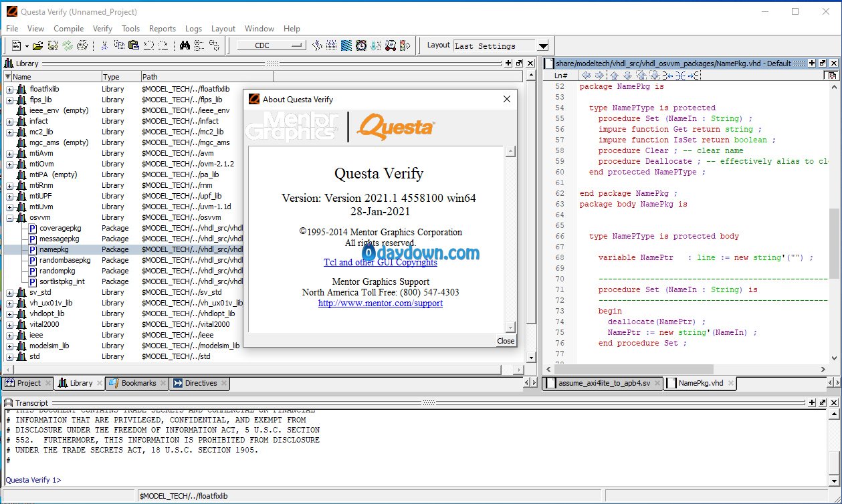The image size is (842, 504).
Task: Click the Copy icon in the toolbar
Action: click(119, 46)
